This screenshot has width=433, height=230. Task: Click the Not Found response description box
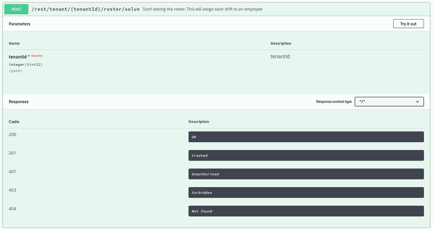tap(306, 211)
